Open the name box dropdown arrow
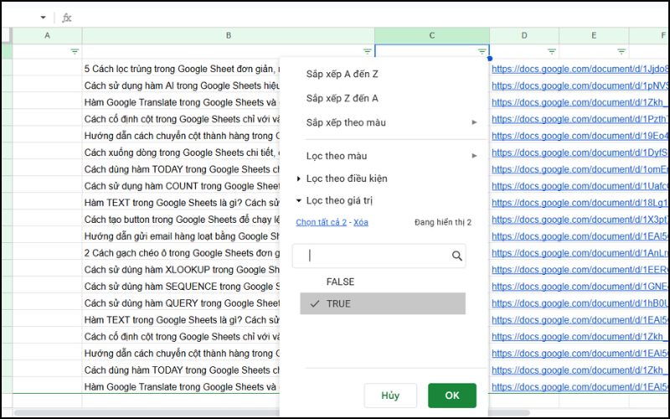 (x=43, y=18)
